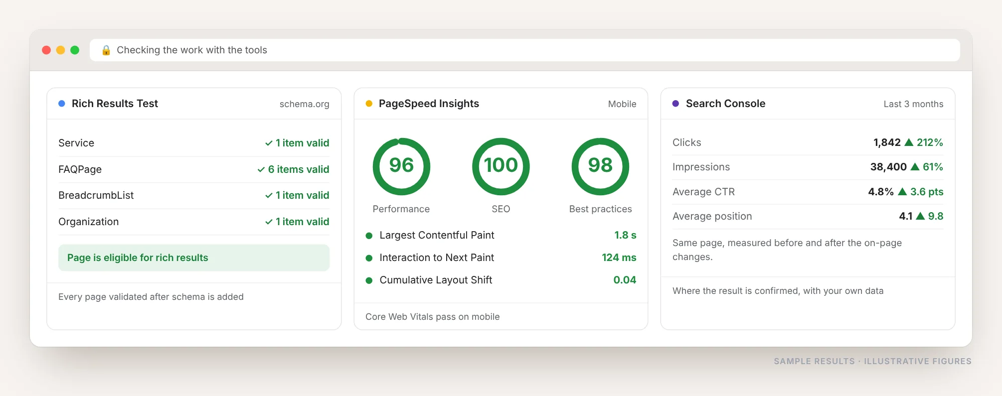Click the "Core Web Vitals pass on mobile" footer
Screen dimensions: 1002x396
pos(433,317)
